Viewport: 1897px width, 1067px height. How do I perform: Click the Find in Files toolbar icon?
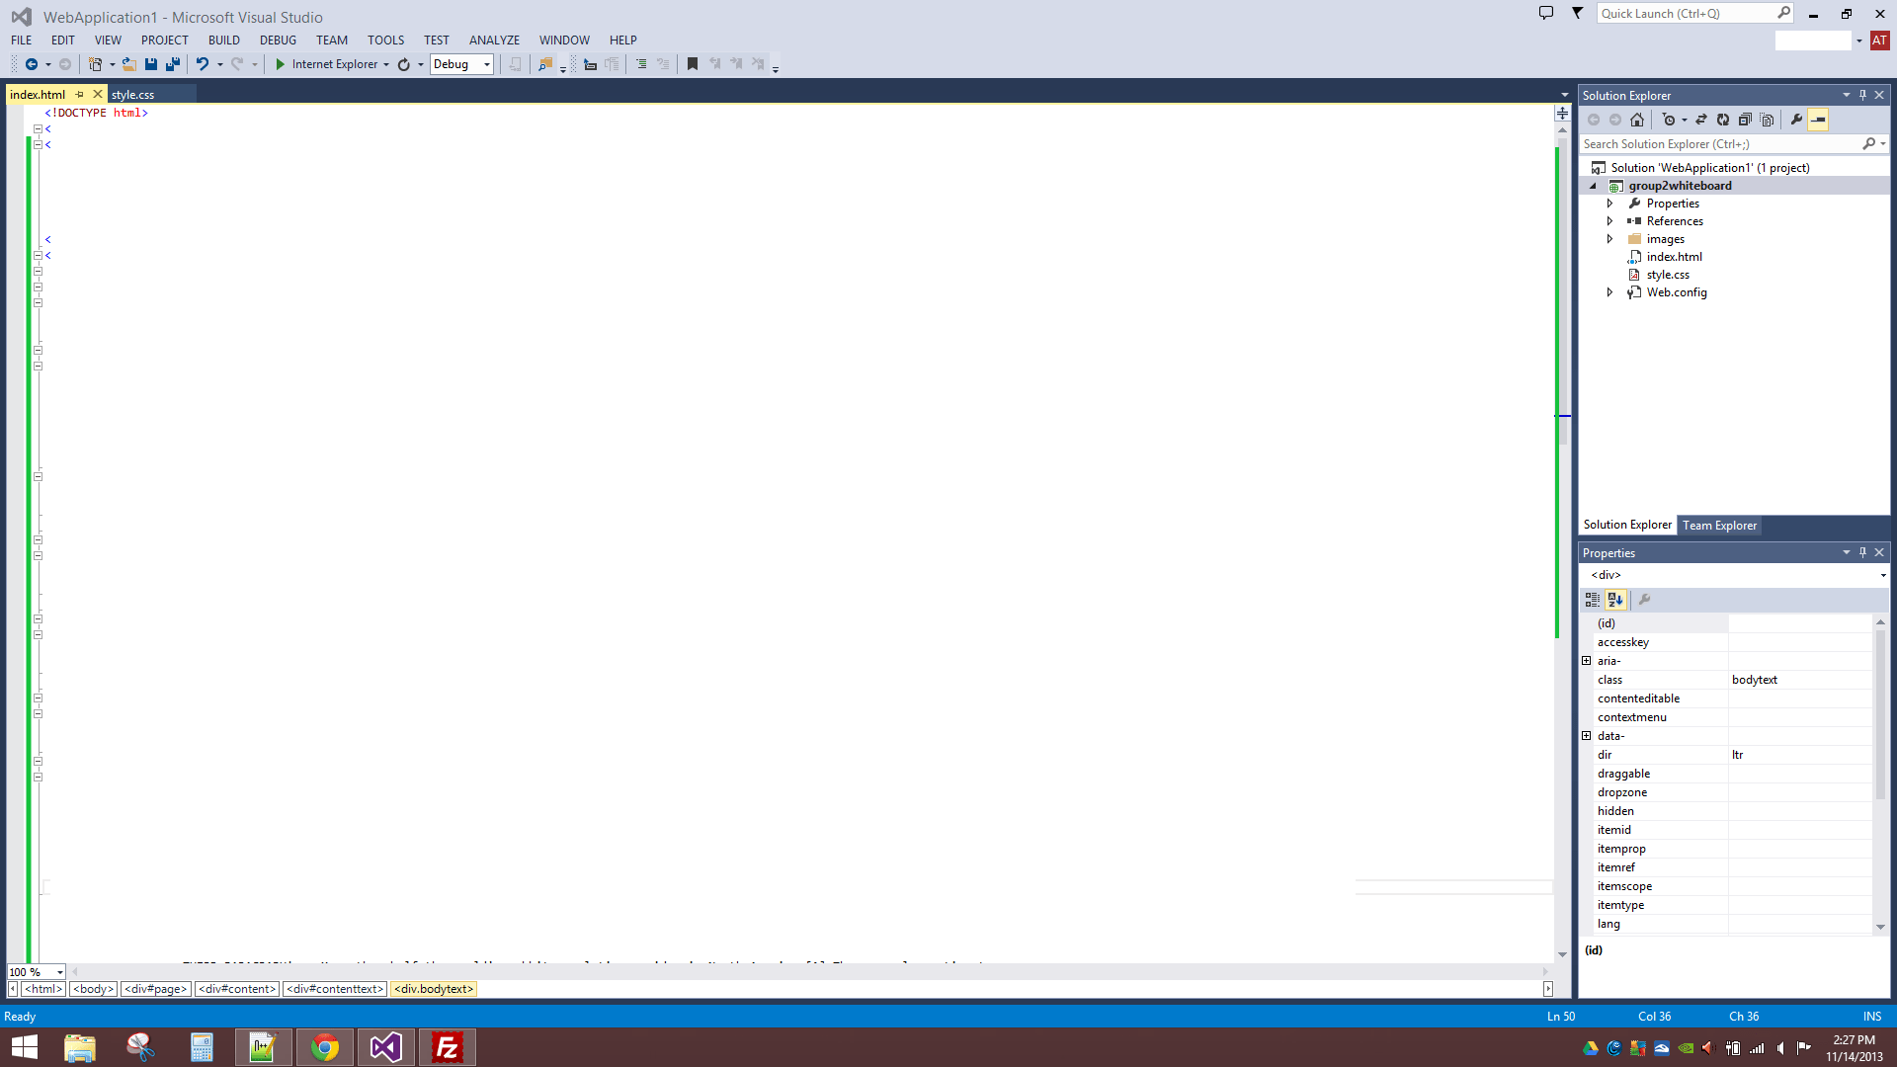click(544, 64)
